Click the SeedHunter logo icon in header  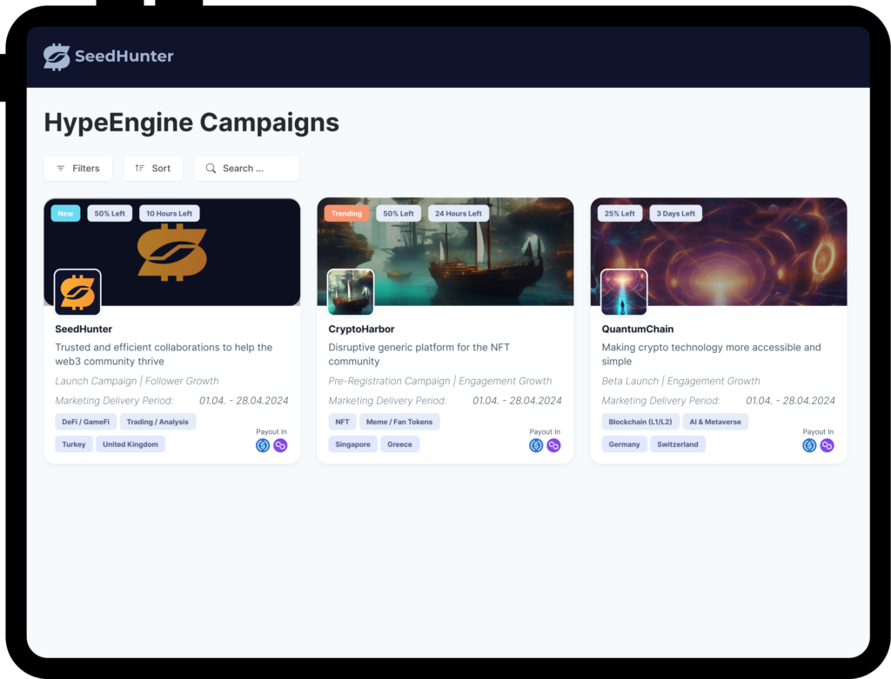57,57
